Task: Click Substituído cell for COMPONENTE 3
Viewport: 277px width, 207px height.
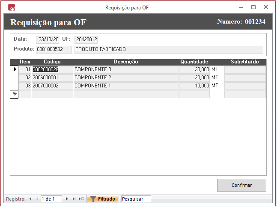Action: [245, 69]
